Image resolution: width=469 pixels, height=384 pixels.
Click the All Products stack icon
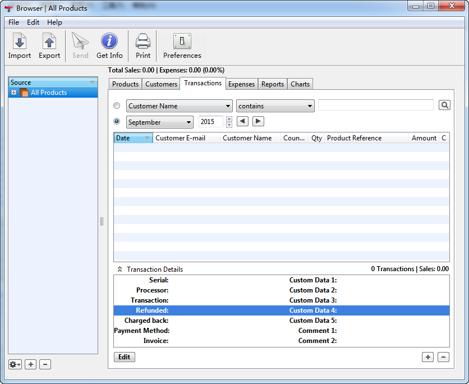coord(24,93)
